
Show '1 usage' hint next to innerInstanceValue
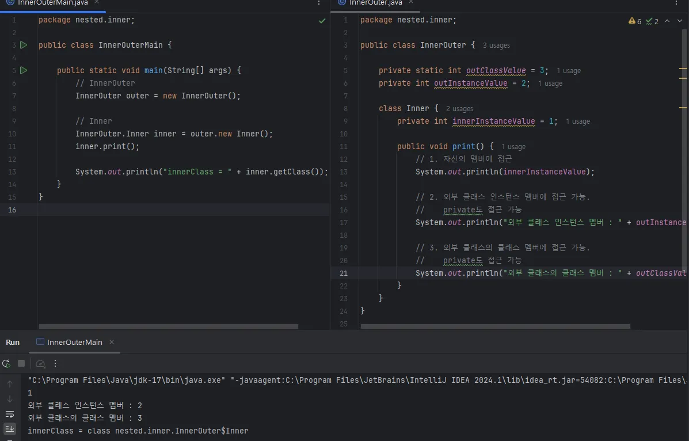tap(578, 121)
